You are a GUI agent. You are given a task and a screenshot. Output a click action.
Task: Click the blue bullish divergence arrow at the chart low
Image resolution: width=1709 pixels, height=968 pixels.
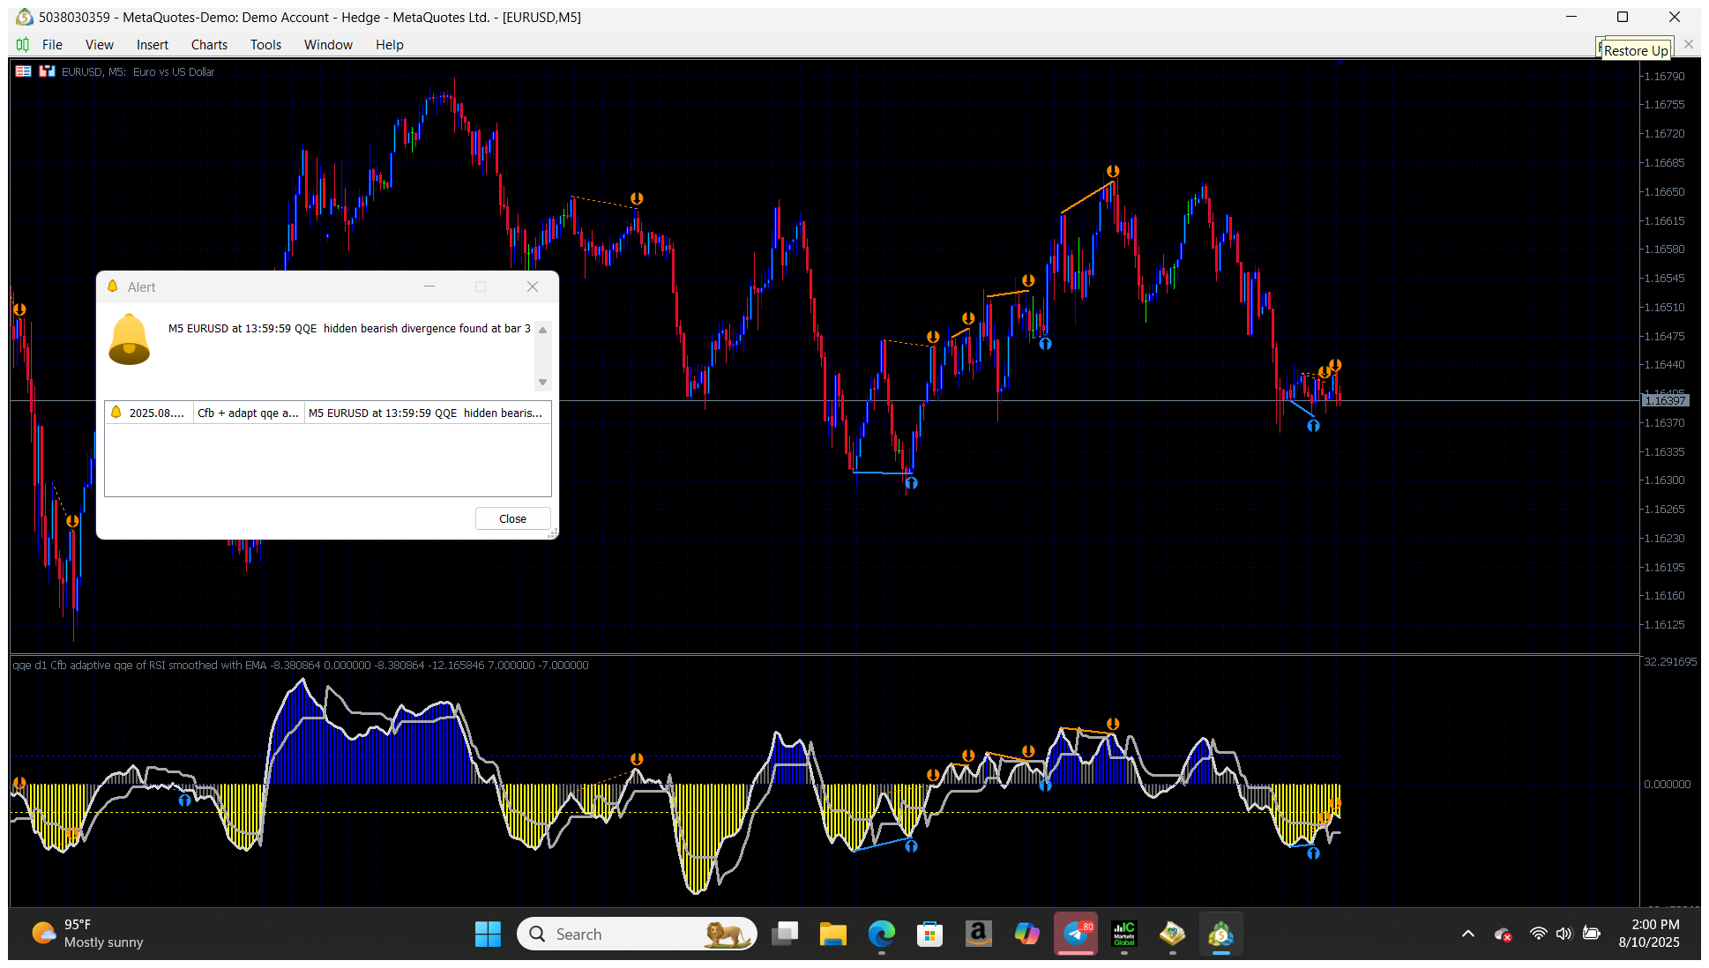(911, 483)
